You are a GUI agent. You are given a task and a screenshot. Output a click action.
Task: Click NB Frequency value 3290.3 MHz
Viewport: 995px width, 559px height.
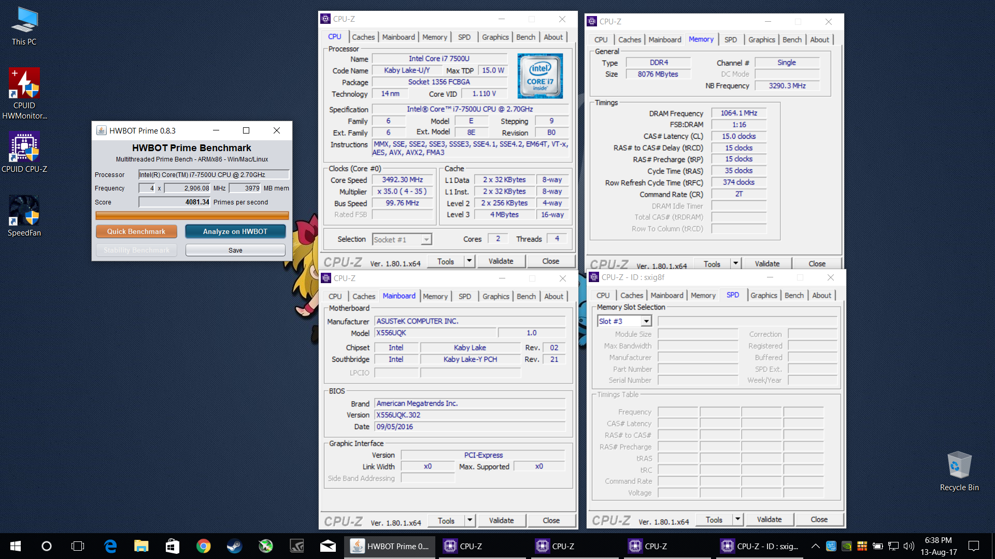pyautogui.click(x=787, y=85)
